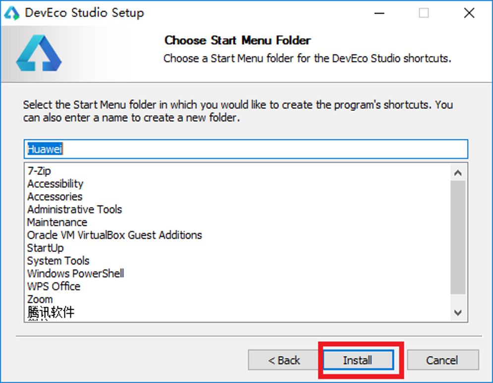Select the Accessibility folder entry
493x383 pixels.
55,184
